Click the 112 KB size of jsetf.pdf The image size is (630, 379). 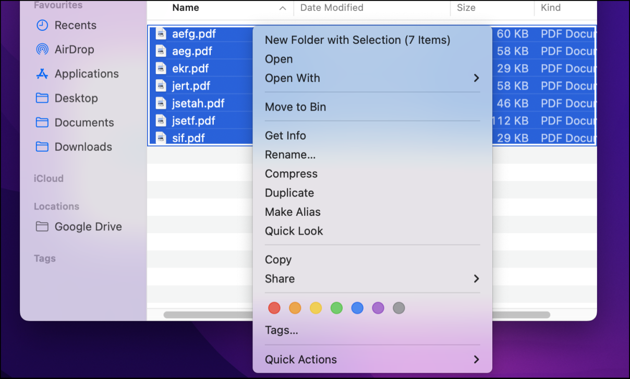tap(510, 120)
